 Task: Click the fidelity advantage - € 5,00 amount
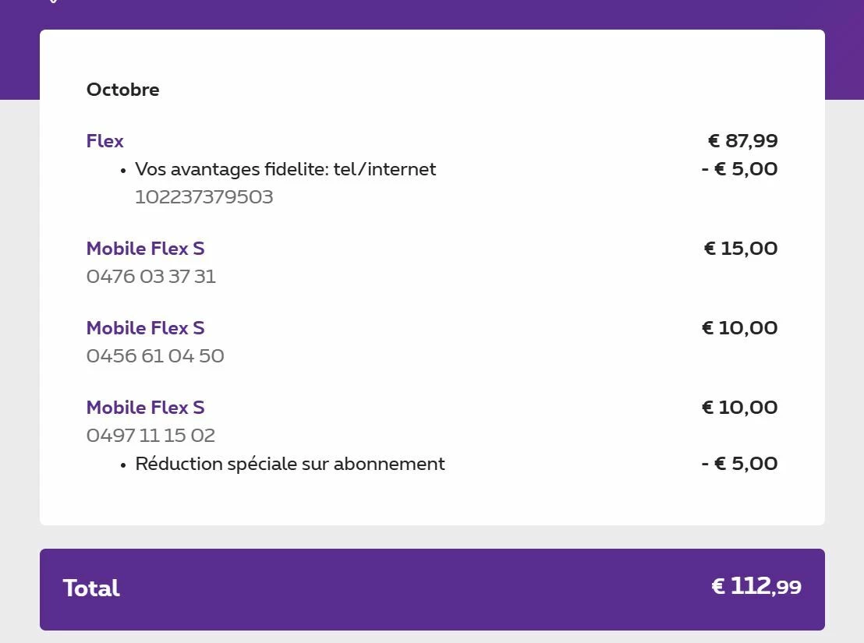[x=739, y=169]
